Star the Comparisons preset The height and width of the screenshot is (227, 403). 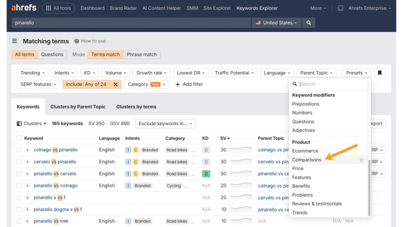pos(361,160)
